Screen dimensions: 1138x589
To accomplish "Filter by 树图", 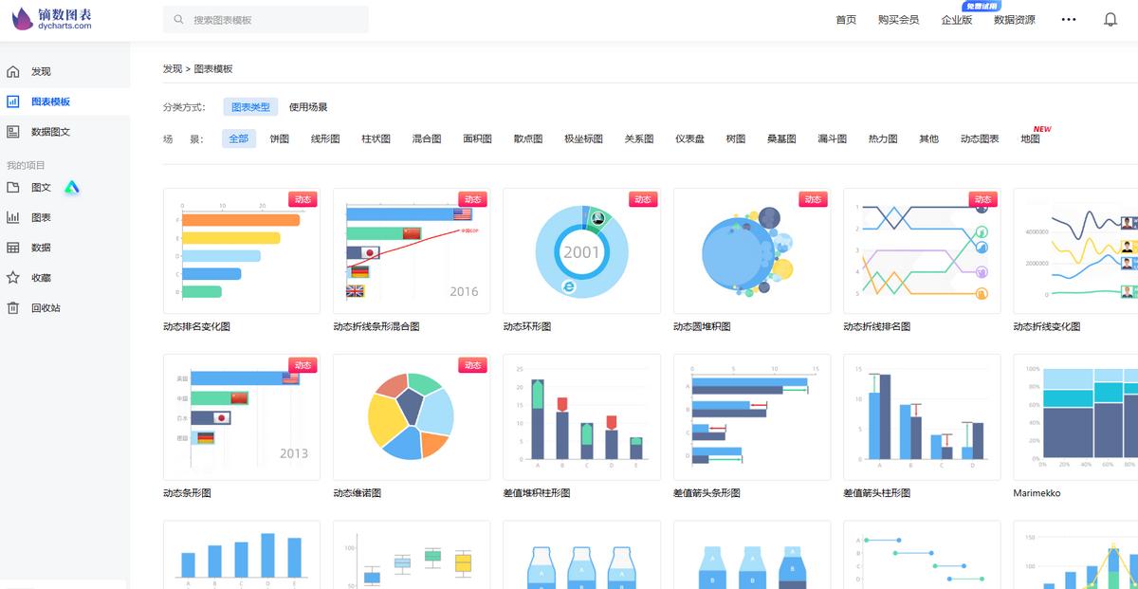I will [736, 138].
